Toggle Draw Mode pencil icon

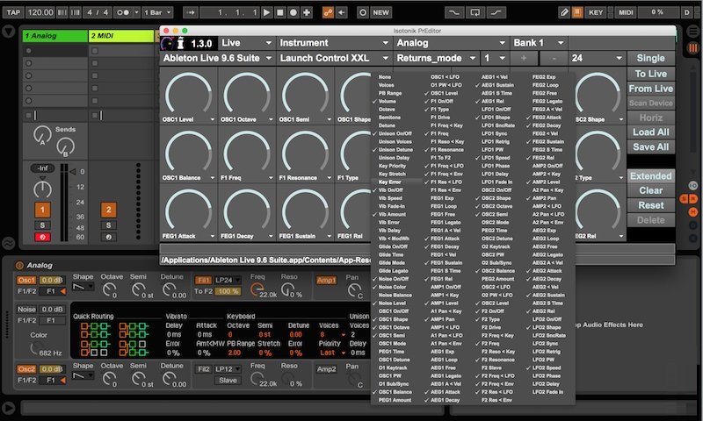pyautogui.click(x=564, y=12)
